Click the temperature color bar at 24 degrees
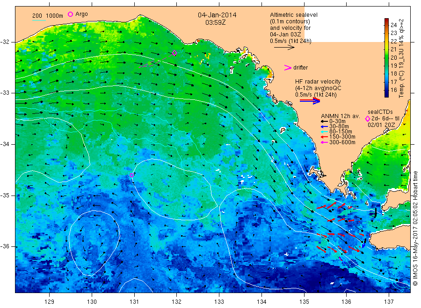Screen dimensions: 421x308 pyautogui.click(x=386, y=25)
